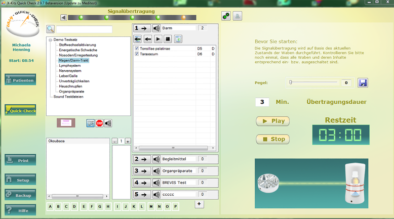Click the save disk icon beside Pegel
The width and height of the screenshot is (394, 219).
363,82
